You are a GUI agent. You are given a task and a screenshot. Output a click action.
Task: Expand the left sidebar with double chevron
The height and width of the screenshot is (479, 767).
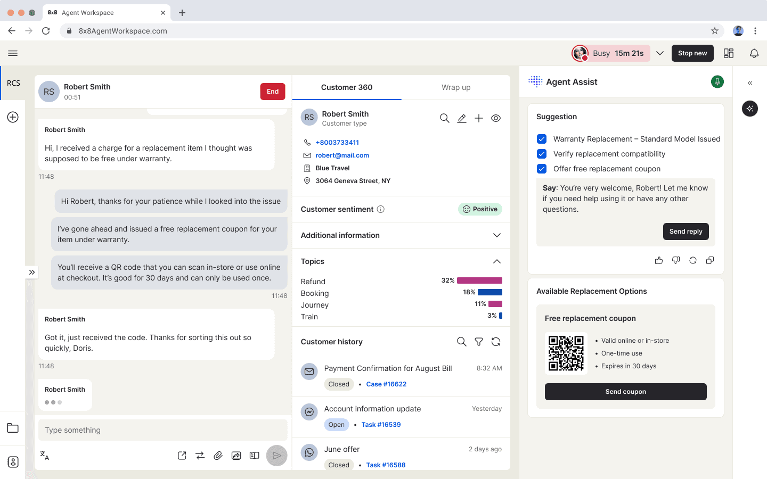(32, 272)
